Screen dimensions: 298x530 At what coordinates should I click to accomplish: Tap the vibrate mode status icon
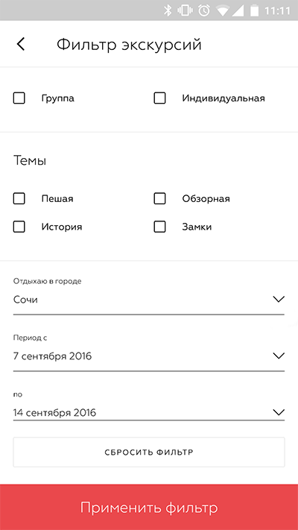tap(186, 10)
